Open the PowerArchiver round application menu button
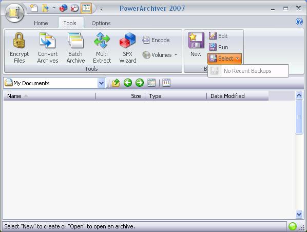 [14, 12]
